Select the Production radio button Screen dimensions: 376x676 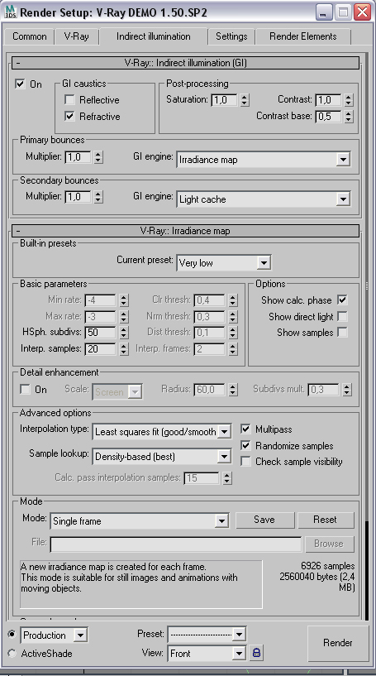tap(12, 634)
